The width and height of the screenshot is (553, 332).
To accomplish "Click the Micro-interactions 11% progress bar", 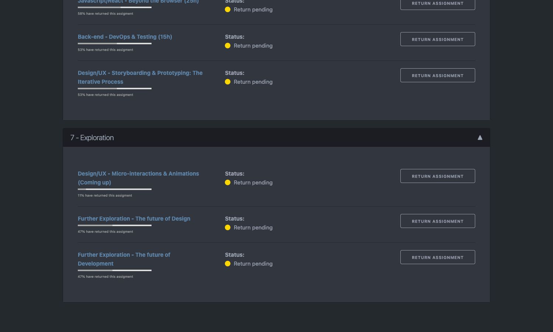I will point(114,189).
